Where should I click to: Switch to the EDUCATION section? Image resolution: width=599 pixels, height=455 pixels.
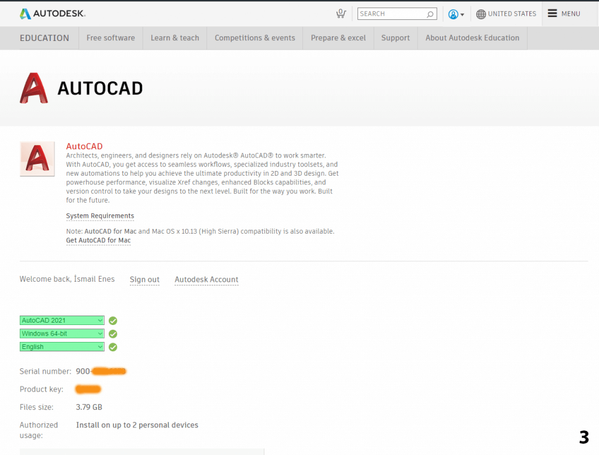tap(44, 37)
